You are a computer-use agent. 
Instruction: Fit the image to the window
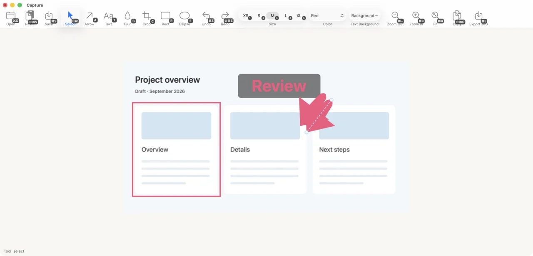coord(435,18)
